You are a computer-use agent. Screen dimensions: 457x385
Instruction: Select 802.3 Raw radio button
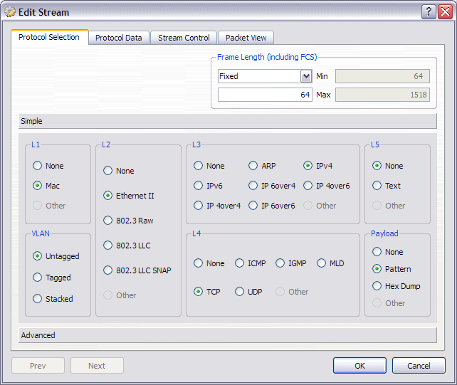107,221
